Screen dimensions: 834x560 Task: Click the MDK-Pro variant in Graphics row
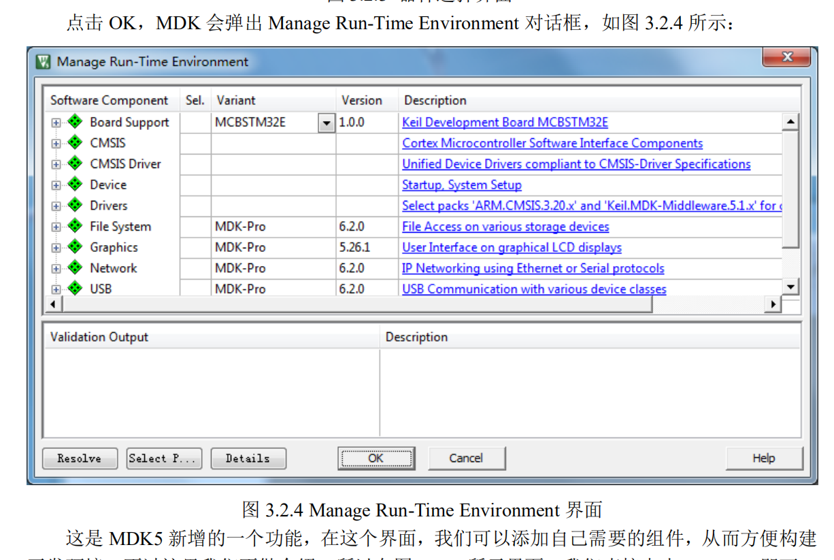tap(240, 248)
